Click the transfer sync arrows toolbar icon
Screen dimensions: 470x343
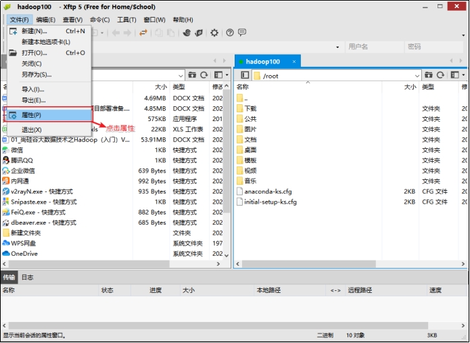[x=143, y=32]
